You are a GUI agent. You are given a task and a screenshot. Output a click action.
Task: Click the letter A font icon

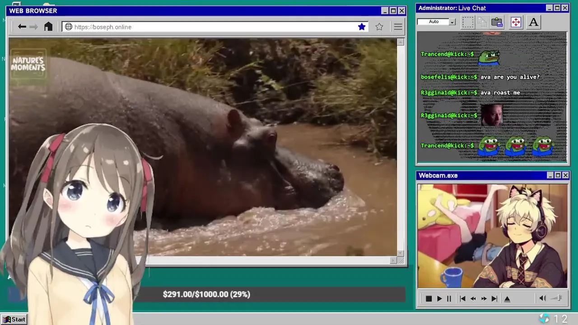533,22
